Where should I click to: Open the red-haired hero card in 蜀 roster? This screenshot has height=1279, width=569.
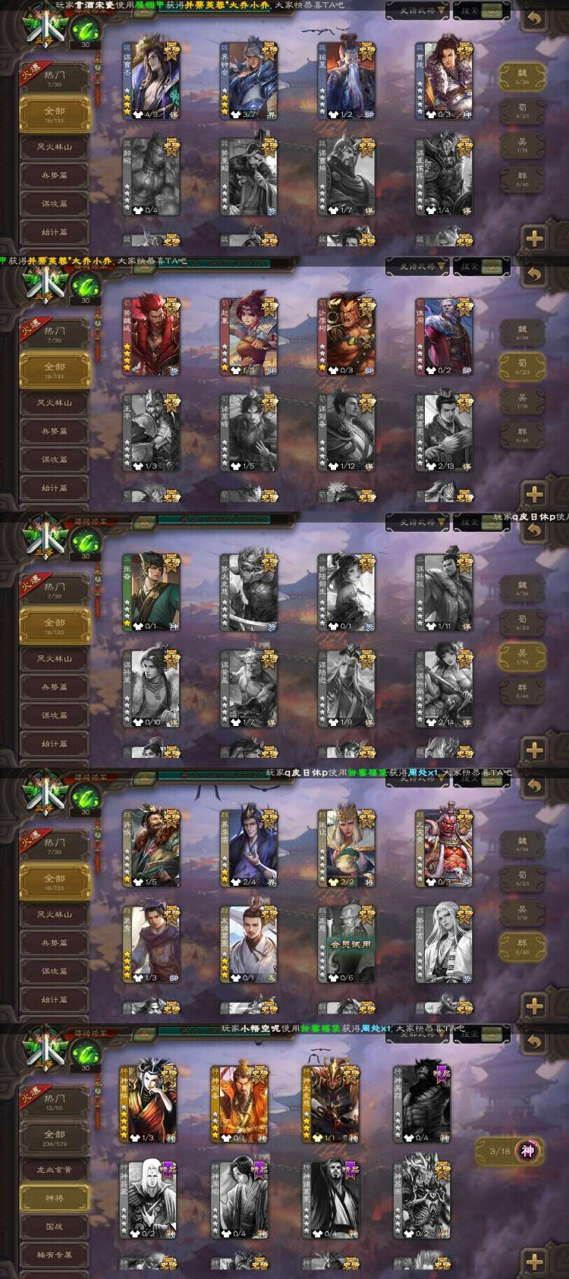pos(152,336)
